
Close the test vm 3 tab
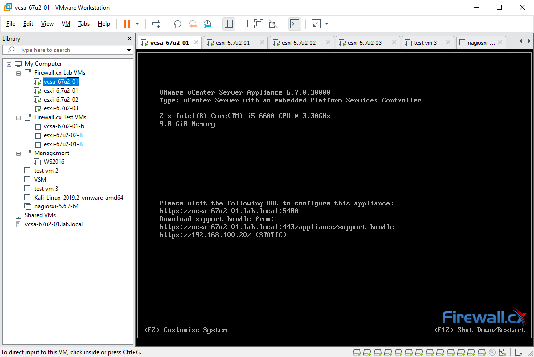[448, 42]
